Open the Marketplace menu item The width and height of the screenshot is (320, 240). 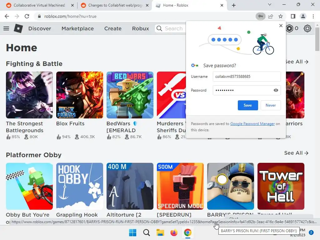coord(77,28)
